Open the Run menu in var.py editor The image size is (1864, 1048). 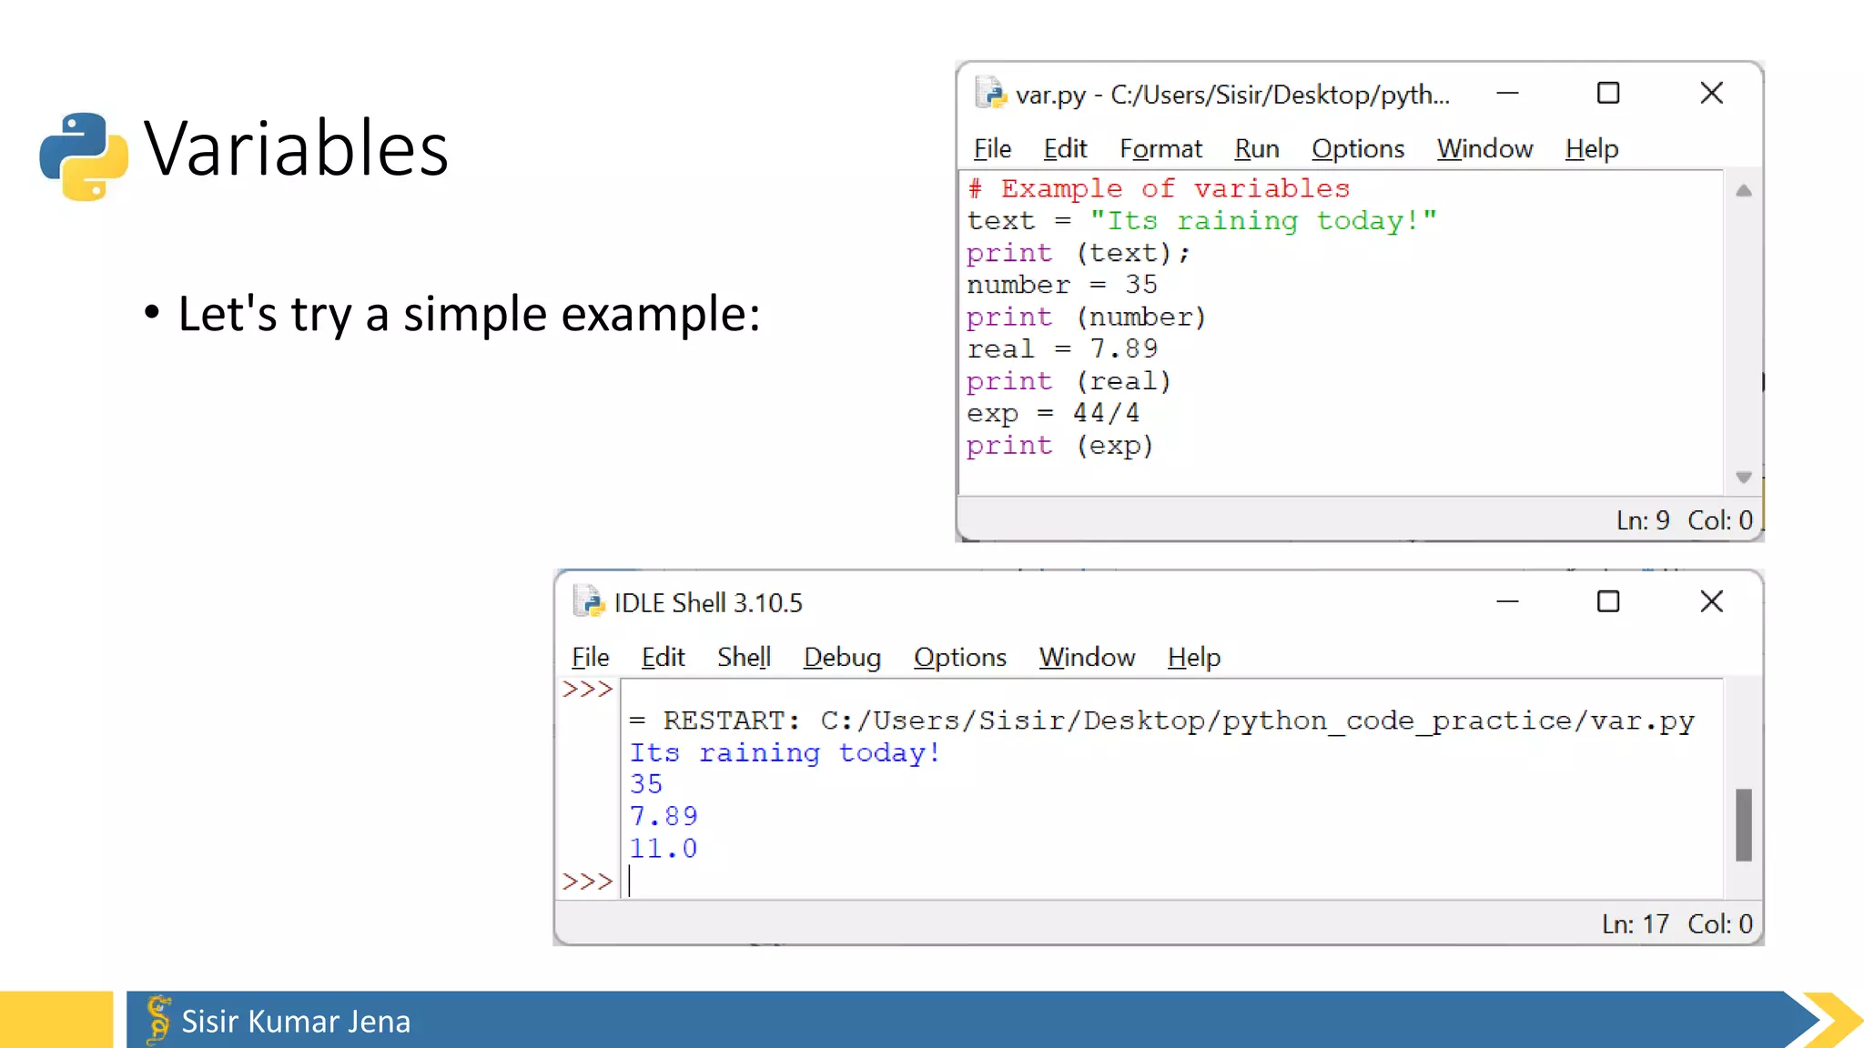click(1256, 149)
